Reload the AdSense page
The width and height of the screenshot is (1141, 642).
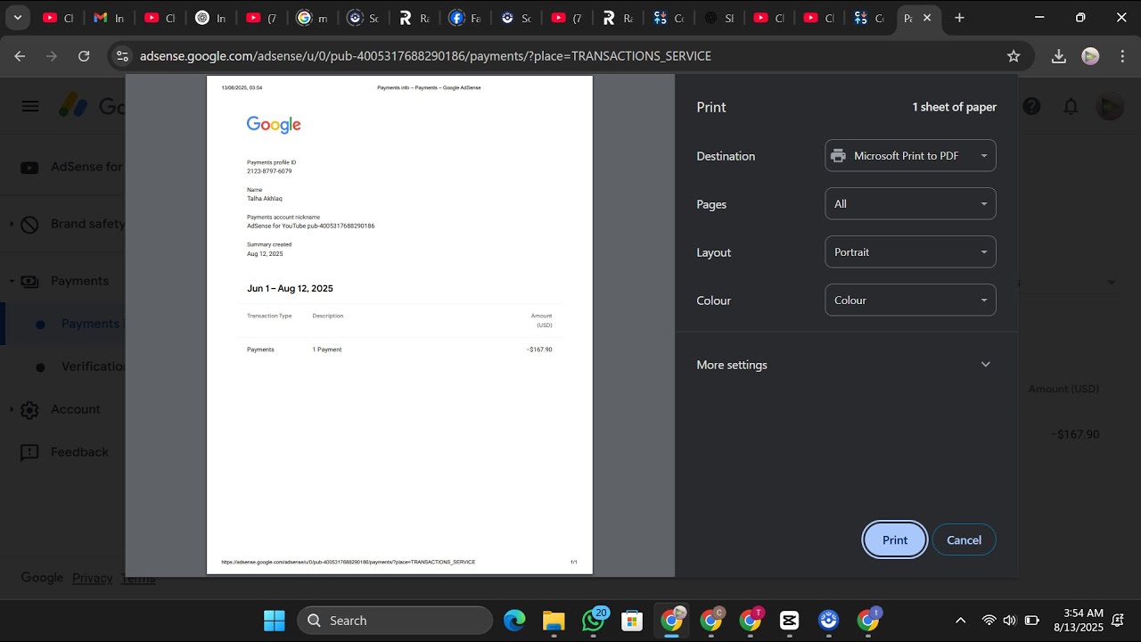click(84, 56)
